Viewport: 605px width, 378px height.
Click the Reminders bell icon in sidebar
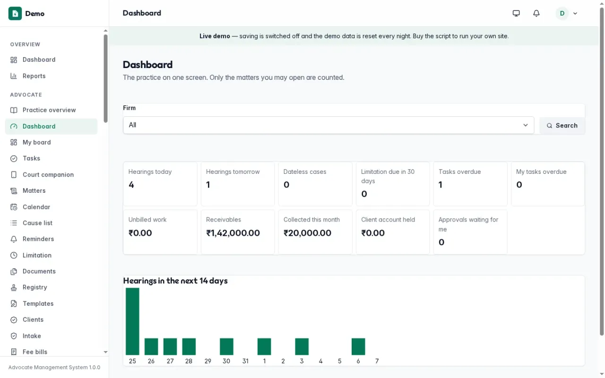(x=14, y=239)
